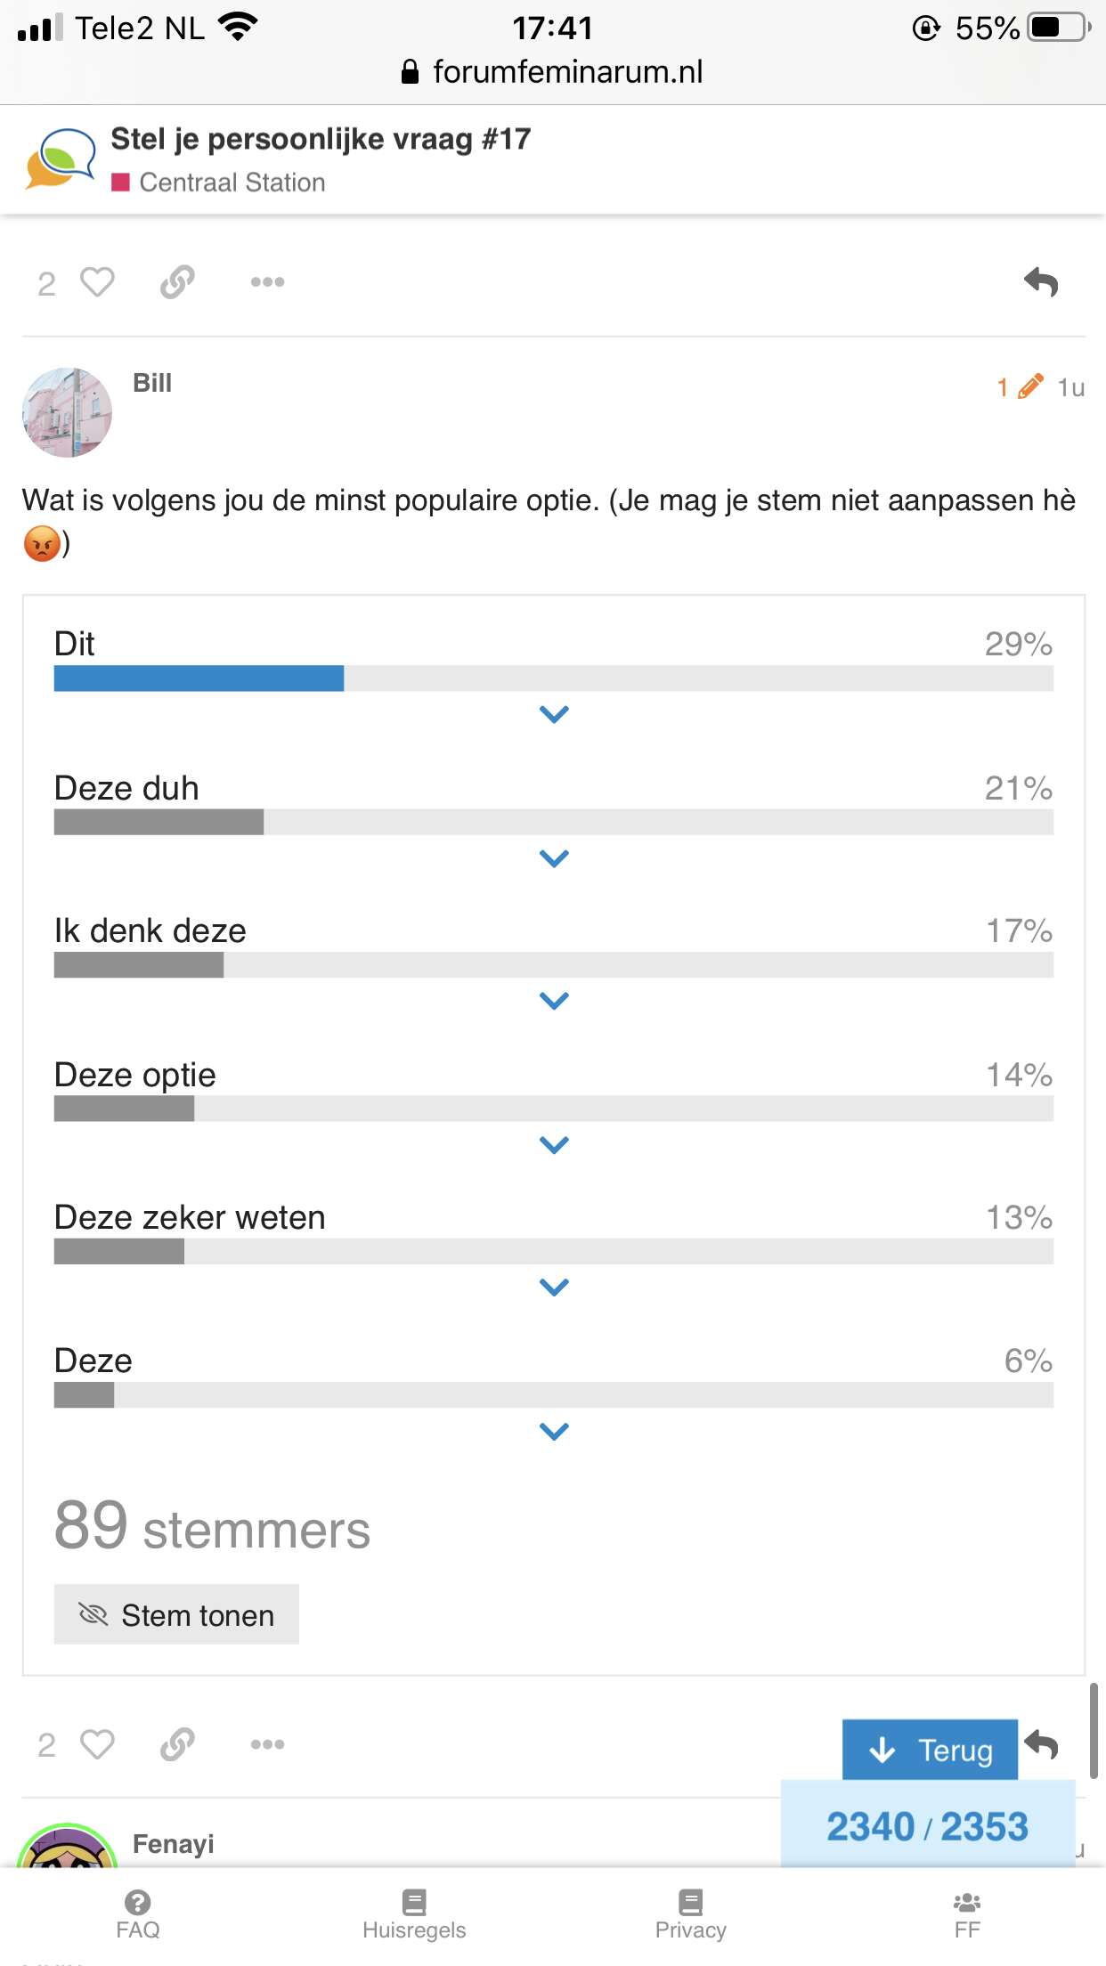The width and height of the screenshot is (1106, 1966).
Task: Click the orange edit pencil on Bill's post
Action: (1029, 386)
